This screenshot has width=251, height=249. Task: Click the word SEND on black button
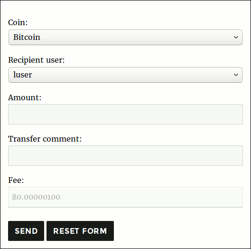tap(26, 231)
